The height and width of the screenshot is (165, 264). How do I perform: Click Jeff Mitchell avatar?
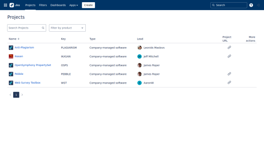click(139, 56)
